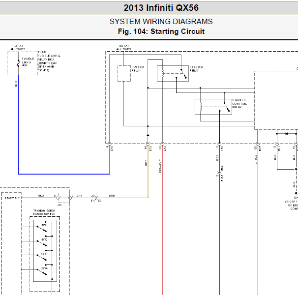The image size is (298, 295).
Task: Click the light blue LT BLU wire
Action: [258, 219]
